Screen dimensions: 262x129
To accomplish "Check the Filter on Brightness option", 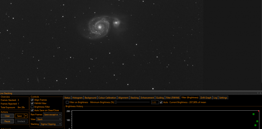I will [x=67, y=102].
